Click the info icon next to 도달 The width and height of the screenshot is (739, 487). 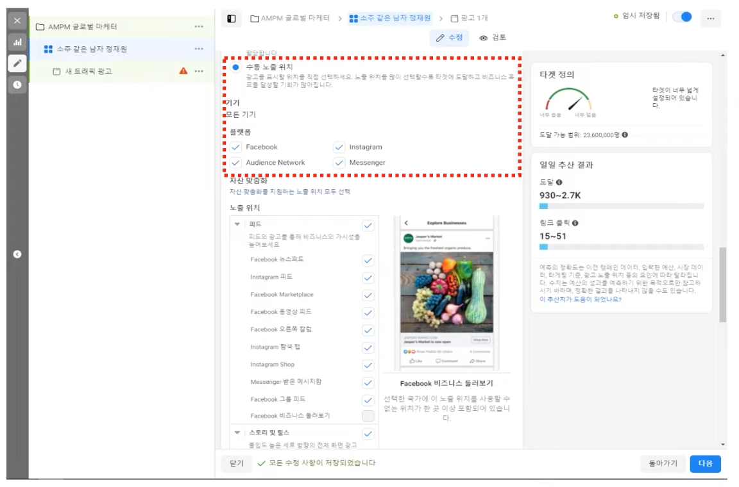(559, 183)
